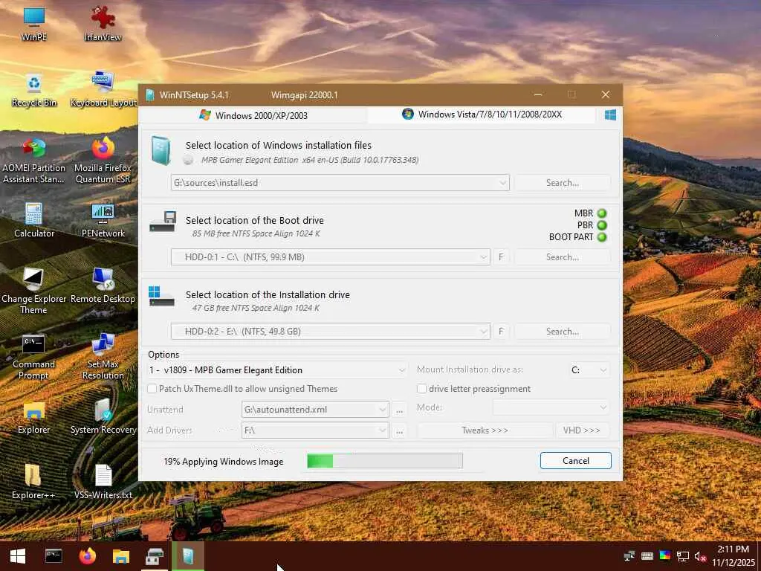Image resolution: width=761 pixels, height=571 pixels.
Task: Open the VHD >>> options
Action: click(x=581, y=430)
